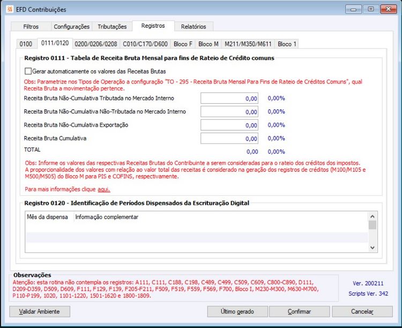
Task: Click the scroll up arrow in Registro 0120 list
Action: pyautogui.click(x=373, y=217)
